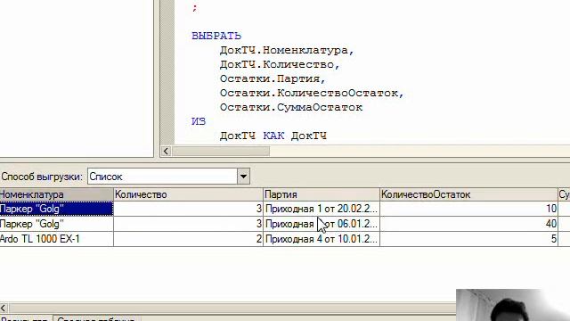Click Приходная 1 от 20.02.2... cell

pos(322,209)
